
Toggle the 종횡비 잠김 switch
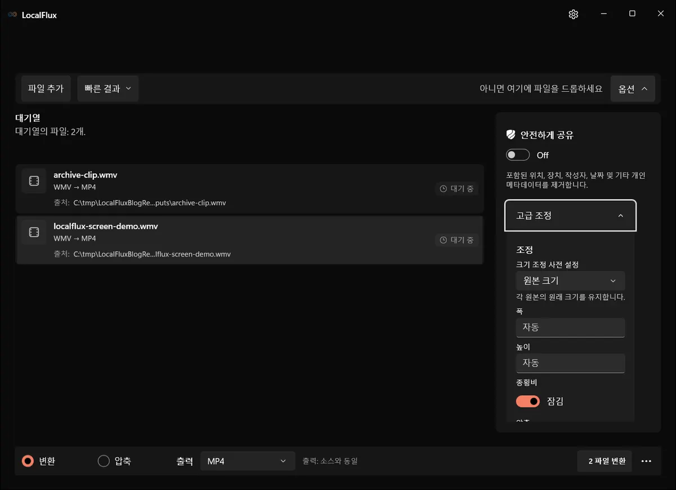click(528, 401)
